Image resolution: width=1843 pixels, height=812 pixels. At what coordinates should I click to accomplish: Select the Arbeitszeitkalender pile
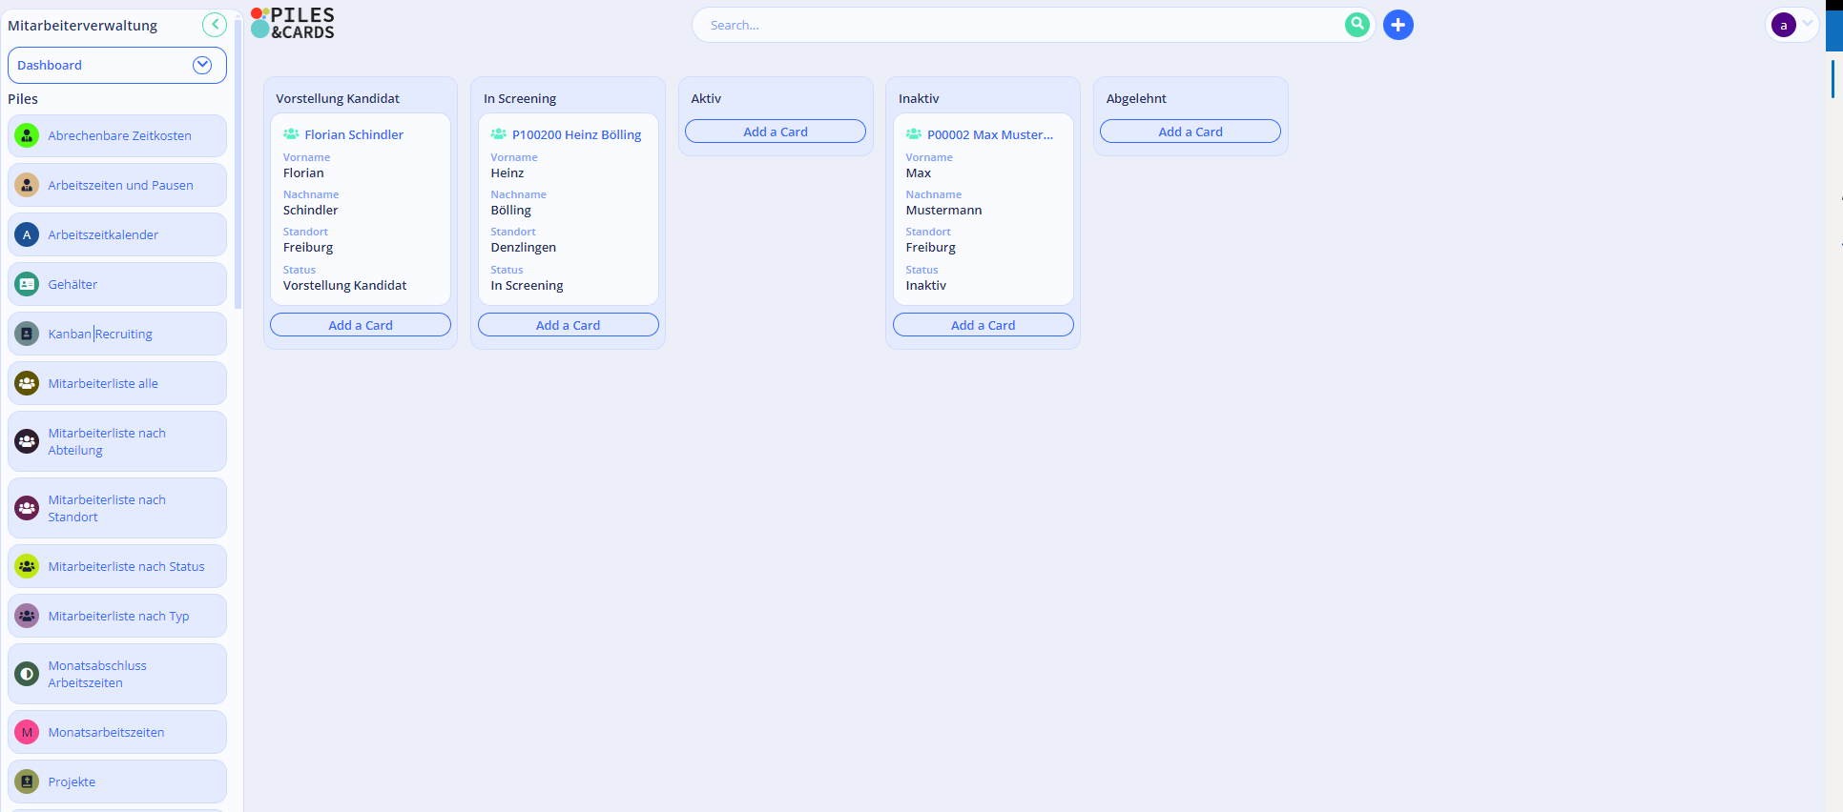pos(117,234)
